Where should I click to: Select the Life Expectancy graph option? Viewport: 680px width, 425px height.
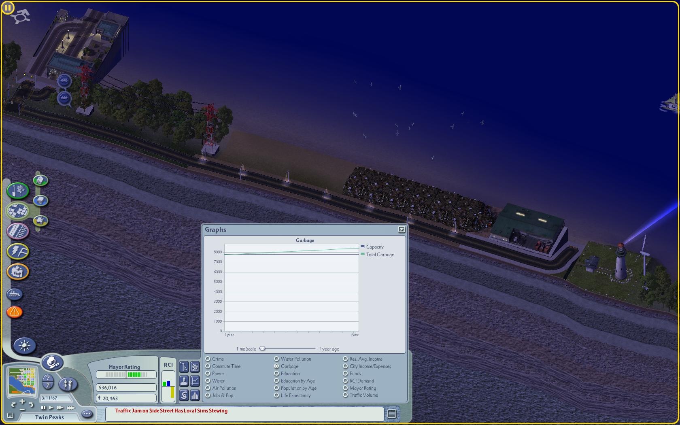click(x=276, y=395)
